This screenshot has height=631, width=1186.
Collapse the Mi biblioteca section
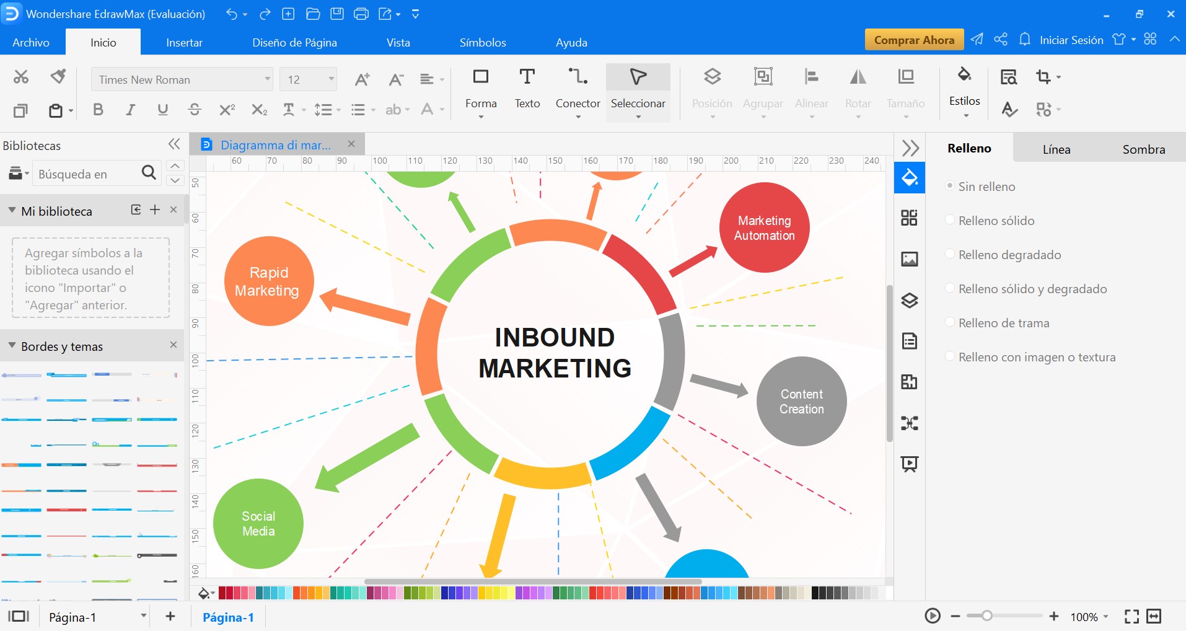coord(12,211)
